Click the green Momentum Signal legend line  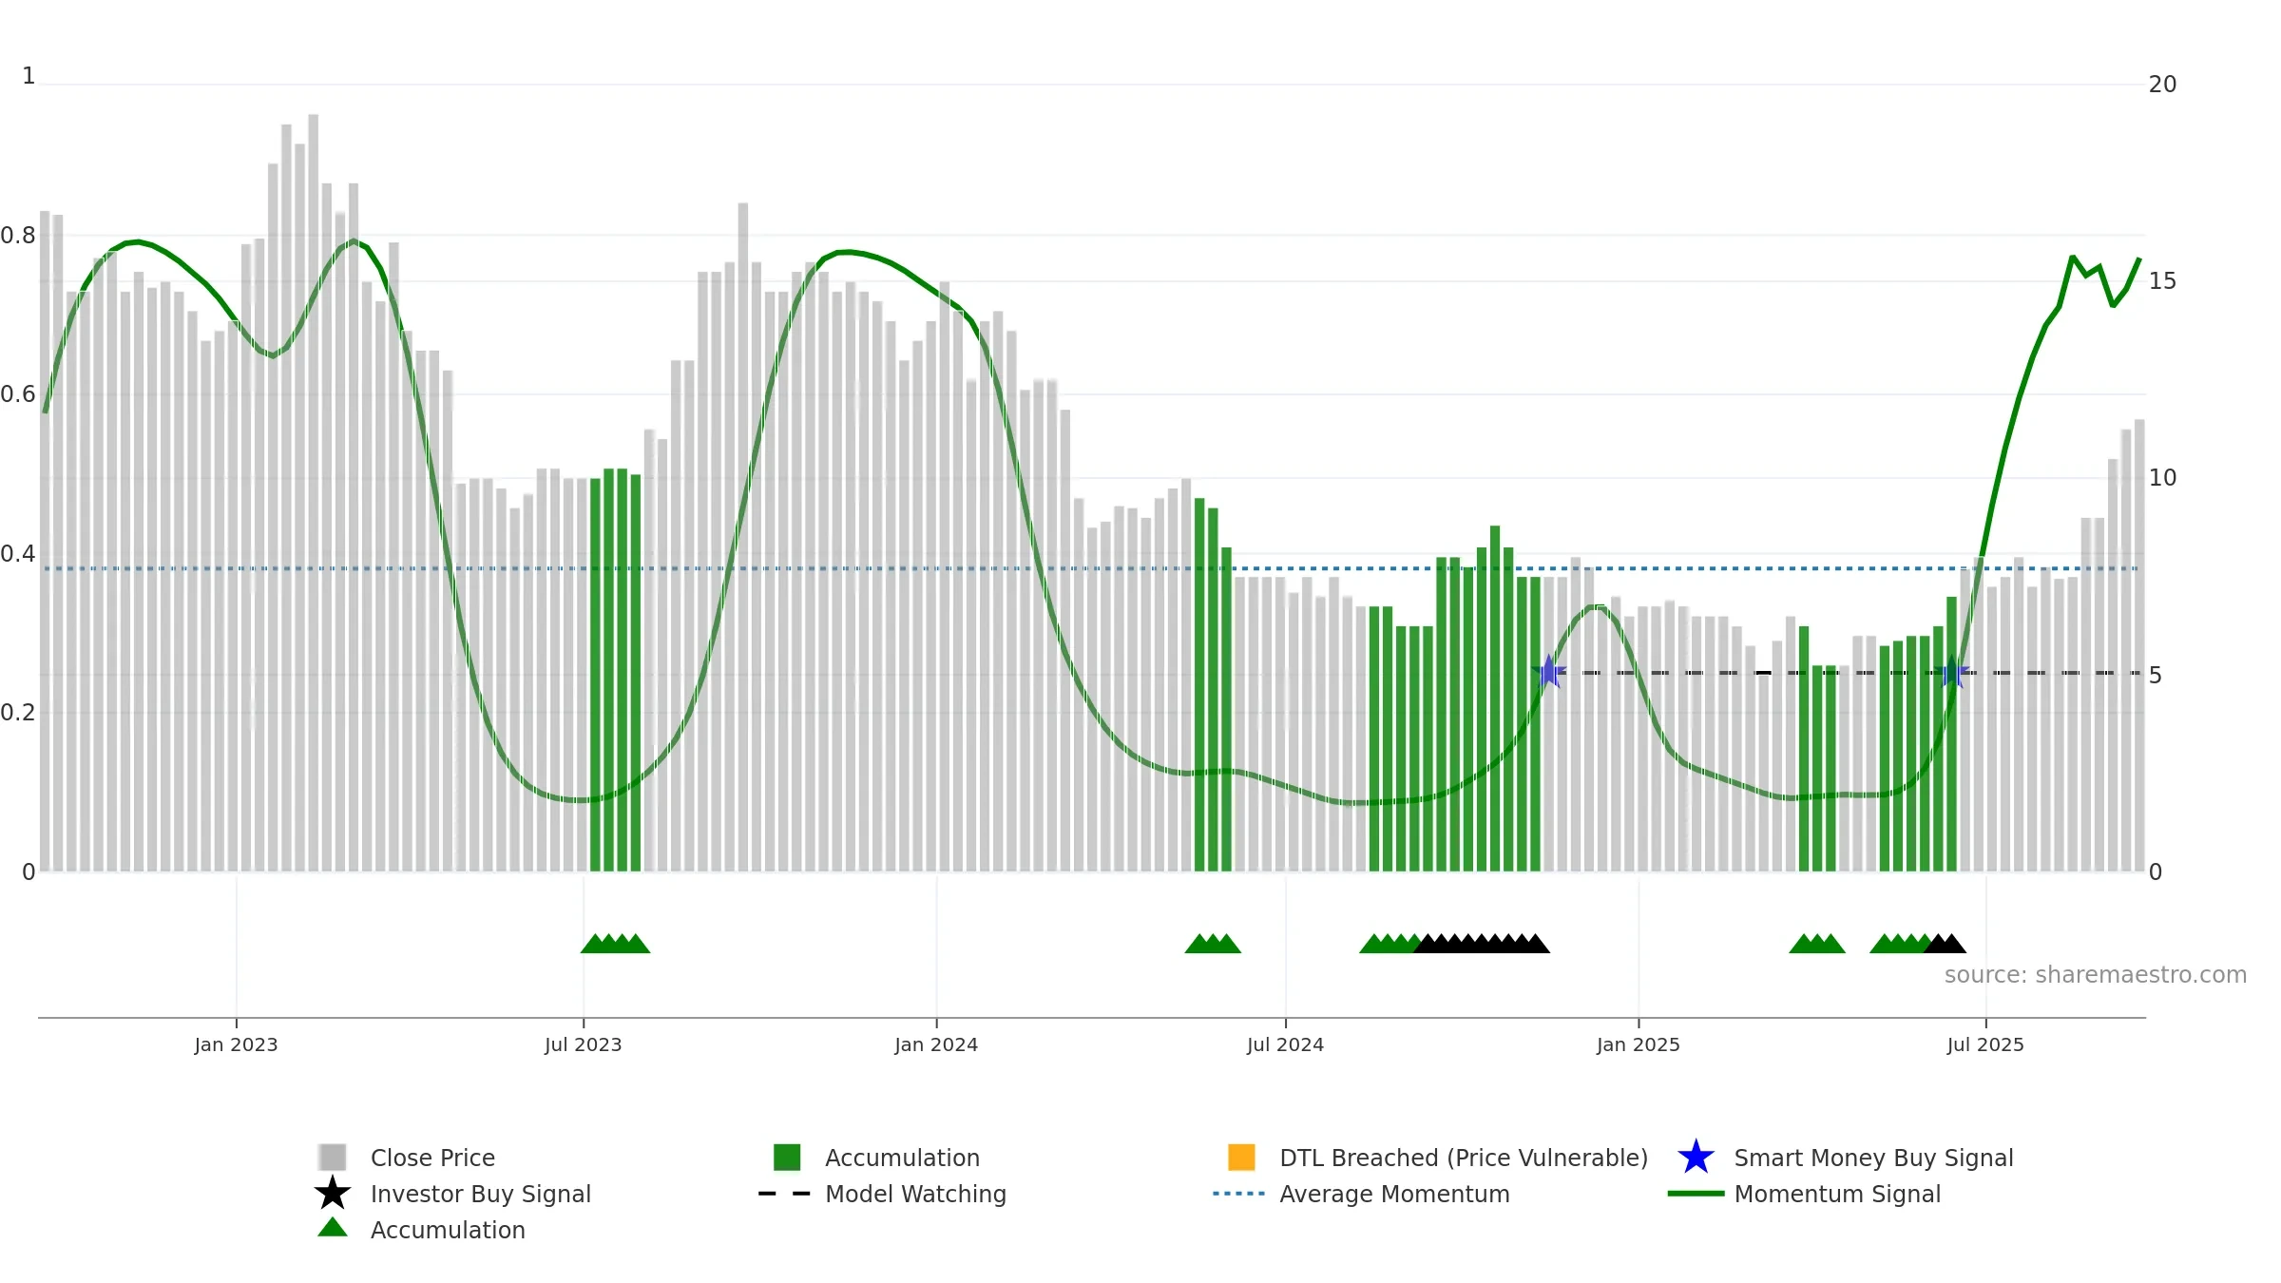click(x=1696, y=1194)
